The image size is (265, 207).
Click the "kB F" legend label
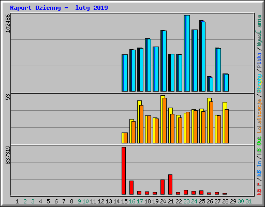point(259,189)
